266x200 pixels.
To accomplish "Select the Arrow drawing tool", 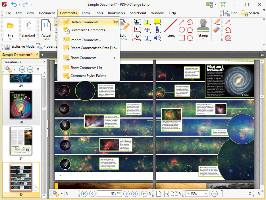I will [182, 22].
